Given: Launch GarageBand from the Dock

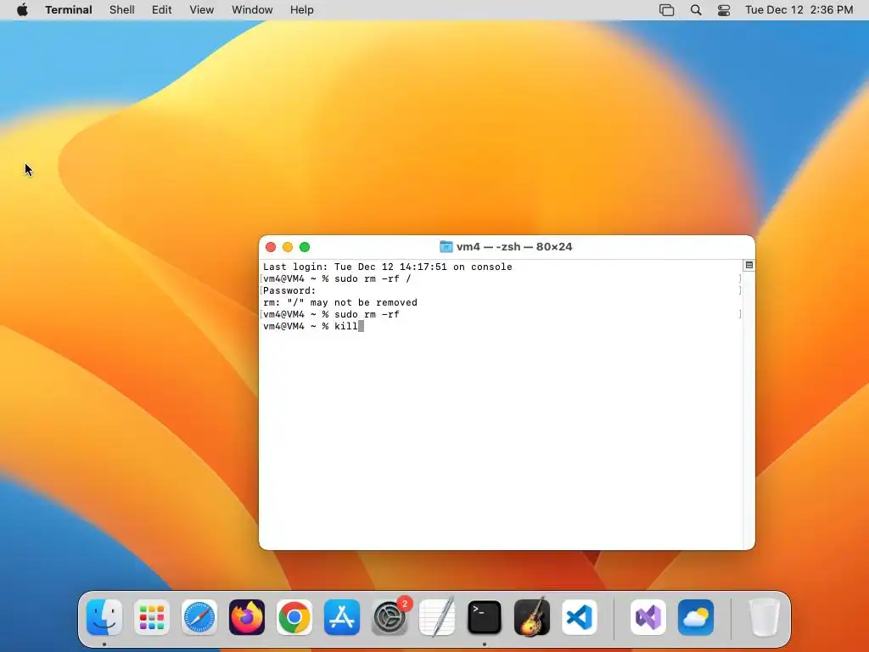Looking at the screenshot, I should tap(532, 617).
